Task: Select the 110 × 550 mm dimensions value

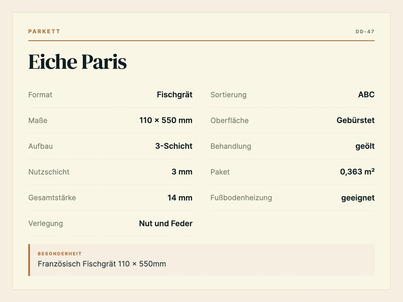Action: [166, 120]
